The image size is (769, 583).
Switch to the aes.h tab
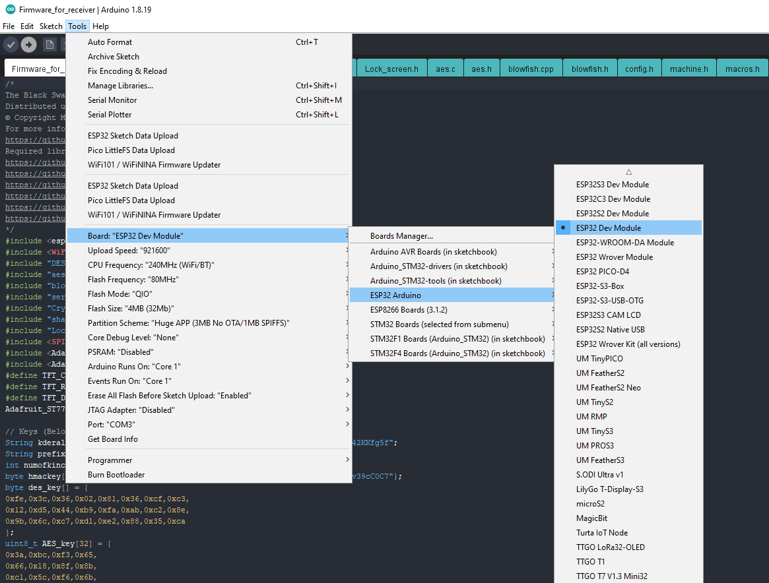[482, 69]
